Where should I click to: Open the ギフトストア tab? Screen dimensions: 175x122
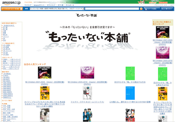tap(51, 5)
